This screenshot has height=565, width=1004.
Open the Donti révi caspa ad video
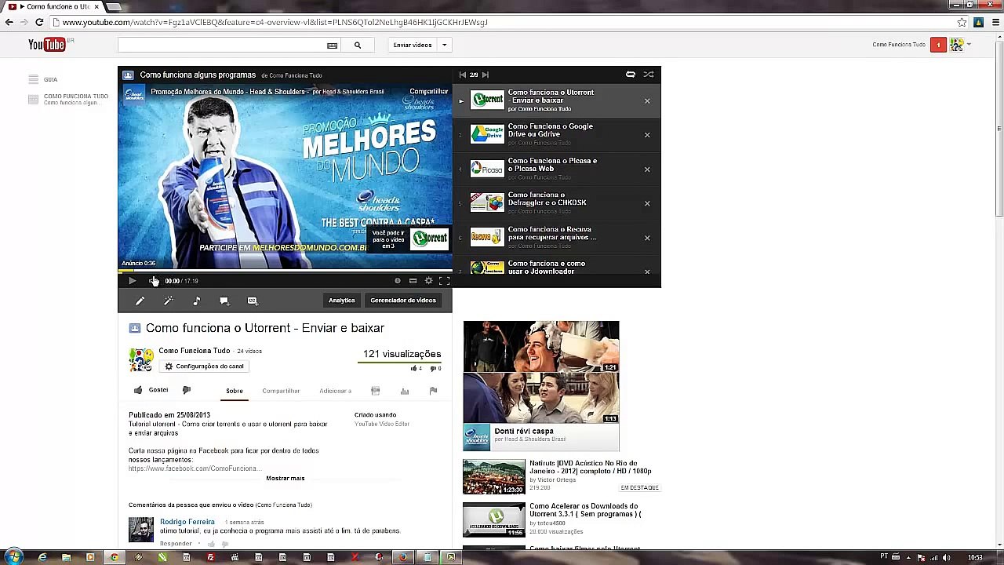(541, 386)
